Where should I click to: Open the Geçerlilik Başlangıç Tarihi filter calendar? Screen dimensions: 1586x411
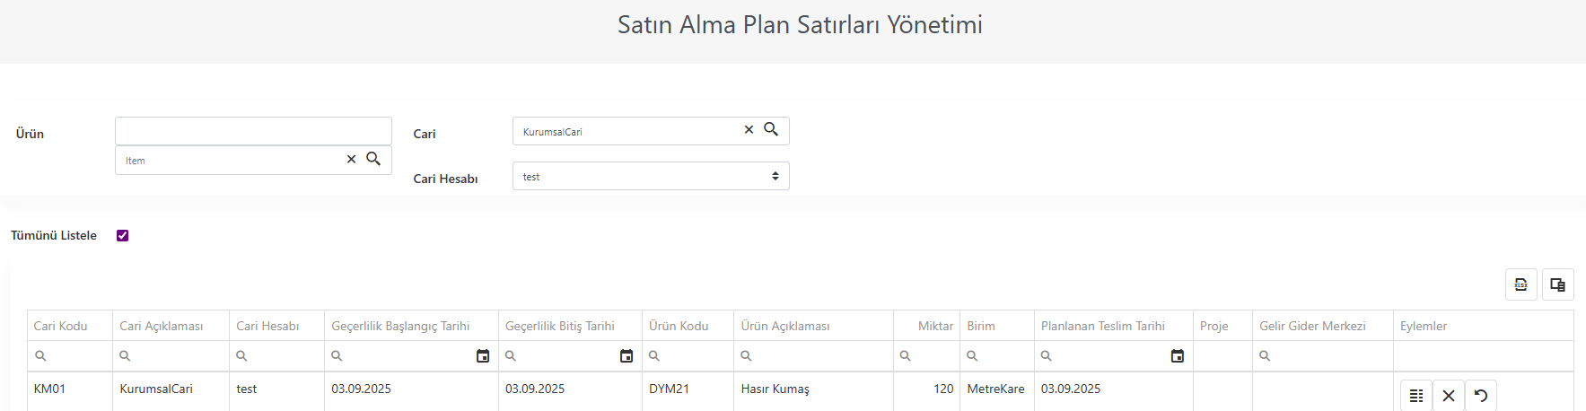click(483, 356)
